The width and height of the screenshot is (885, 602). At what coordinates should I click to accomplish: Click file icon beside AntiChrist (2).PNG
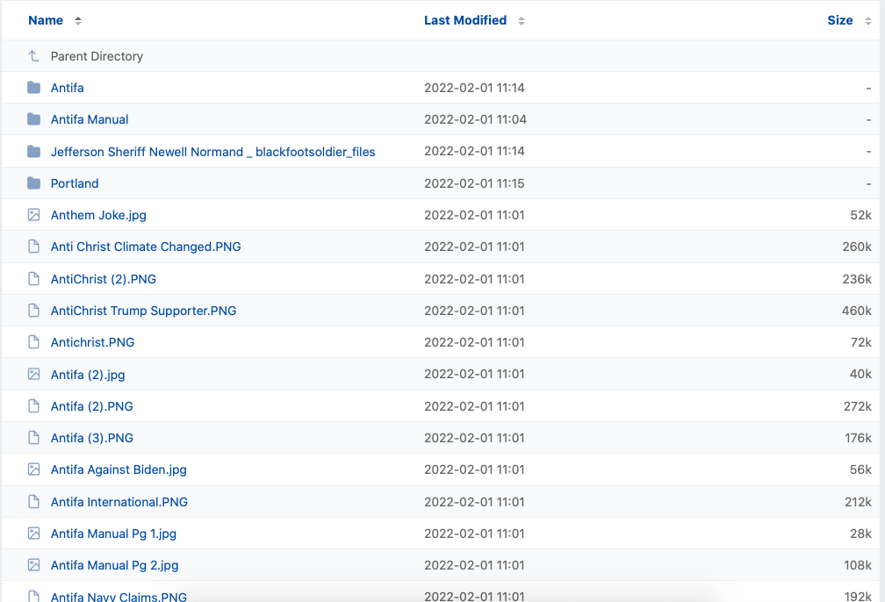coord(34,278)
